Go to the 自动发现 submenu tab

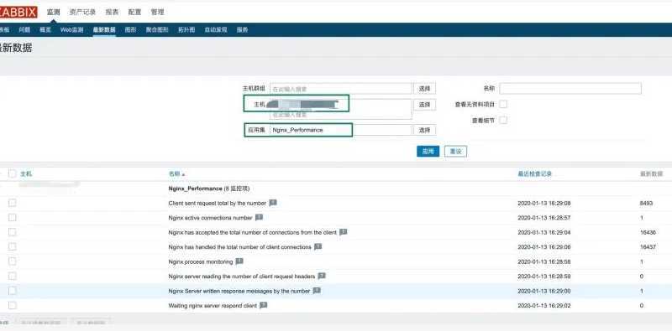click(216, 30)
